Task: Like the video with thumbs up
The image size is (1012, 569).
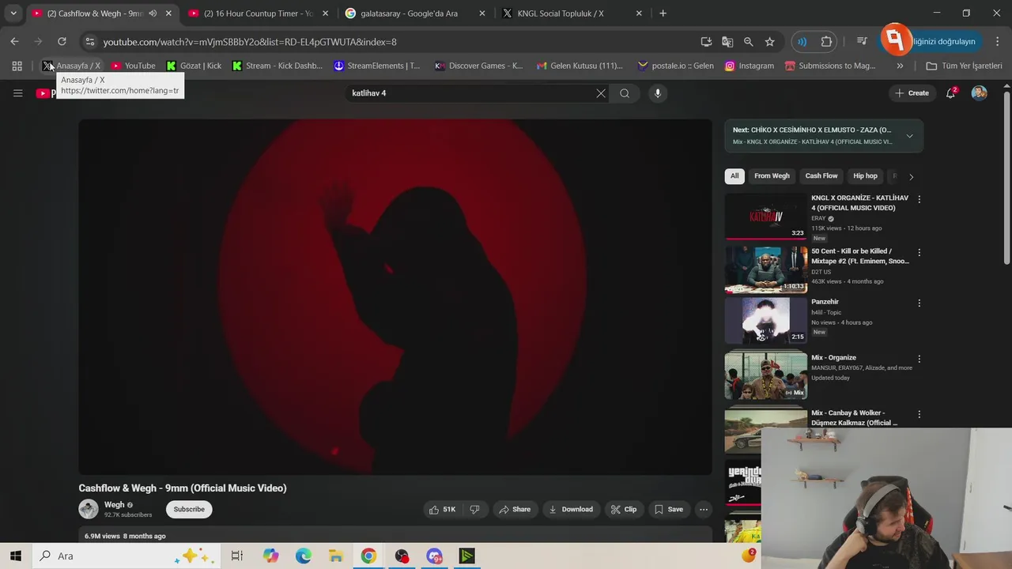Action: [442, 510]
